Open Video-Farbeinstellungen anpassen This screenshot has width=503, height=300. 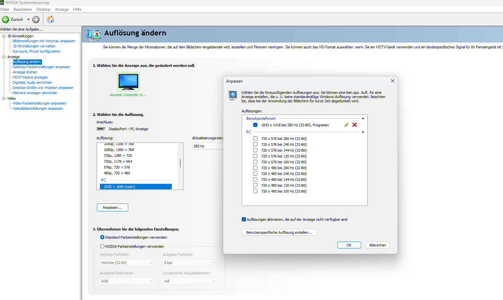(x=39, y=103)
